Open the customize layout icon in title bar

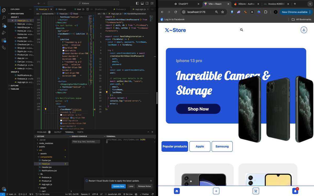(x=152, y=3)
